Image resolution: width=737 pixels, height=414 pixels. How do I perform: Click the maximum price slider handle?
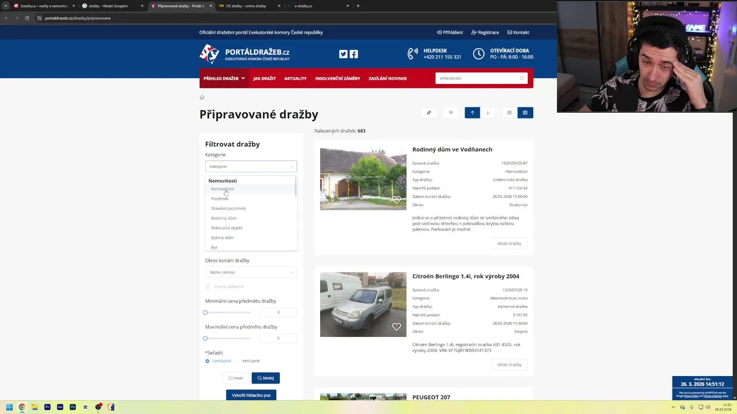pyautogui.click(x=205, y=338)
